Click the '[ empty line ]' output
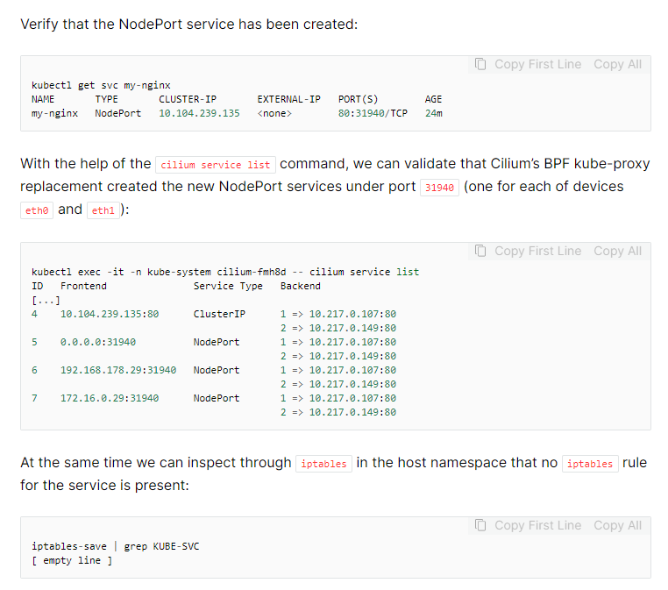The width and height of the screenshot is (668, 590). pos(72,560)
